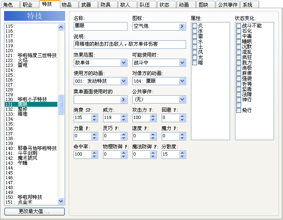Decrease 回避 F value with down arrow
Screen dimensions: 283x220
[182, 119]
